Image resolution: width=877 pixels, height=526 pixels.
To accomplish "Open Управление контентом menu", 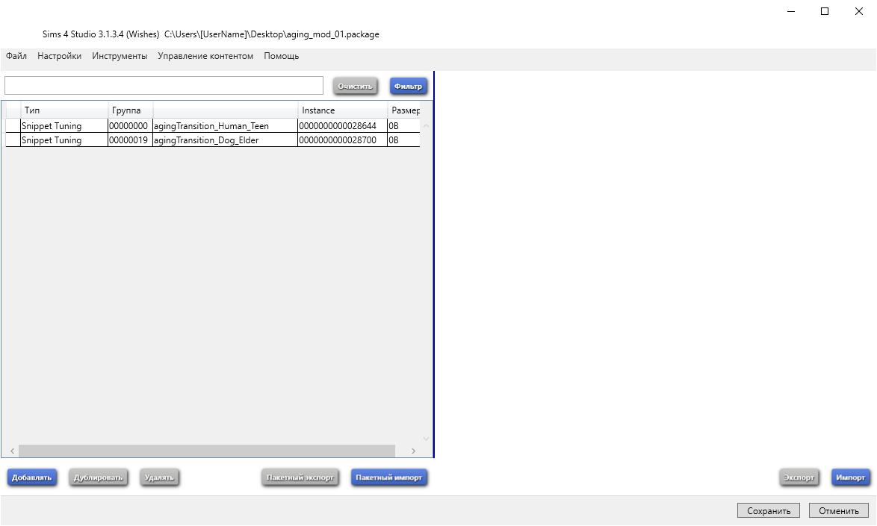I will (x=205, y=56).
